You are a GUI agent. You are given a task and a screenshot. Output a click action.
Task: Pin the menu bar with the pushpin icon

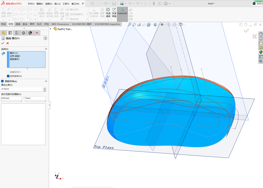[83, 4]
